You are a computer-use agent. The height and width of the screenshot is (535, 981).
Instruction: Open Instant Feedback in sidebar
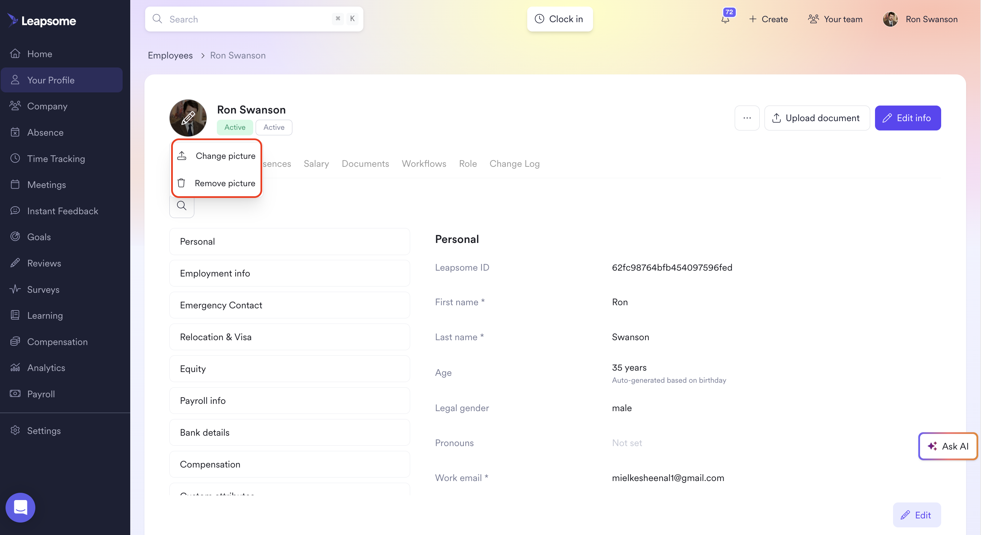62,211
